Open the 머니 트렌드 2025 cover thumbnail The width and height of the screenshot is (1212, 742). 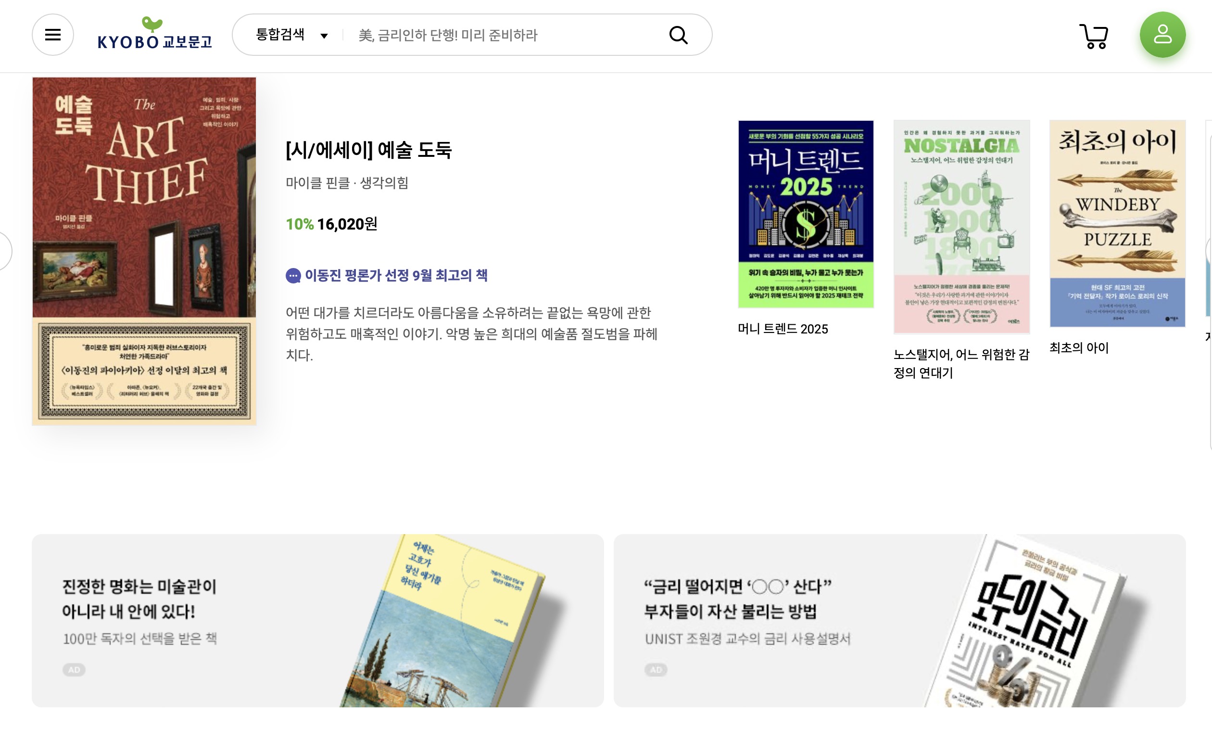(x=806, y=214)
